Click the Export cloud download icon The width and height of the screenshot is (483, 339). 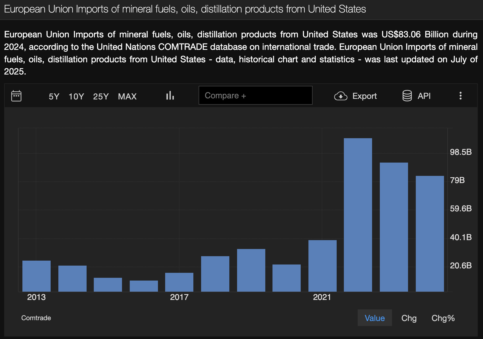[x=341, y=96]
